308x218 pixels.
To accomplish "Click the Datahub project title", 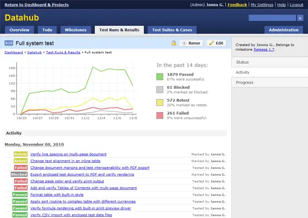I will [x=22, y=18].
